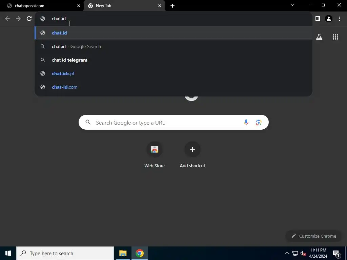Viewport: 347px width, 260px height.
Task: Open the Windows Start menu
Action: [8, 253]
